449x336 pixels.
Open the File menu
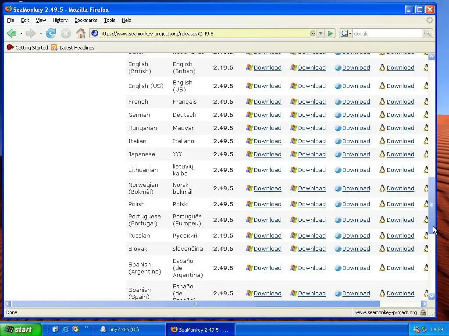(11, 20)
